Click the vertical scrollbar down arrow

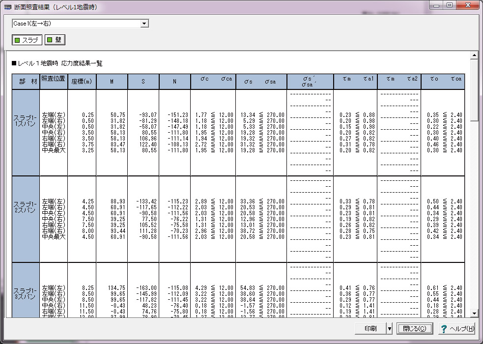point(474,314)
